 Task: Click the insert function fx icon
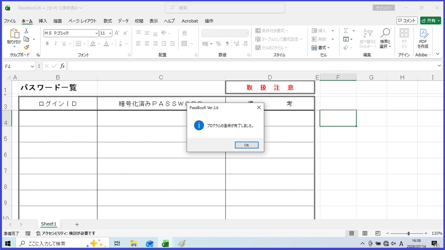tap(62, 66)
